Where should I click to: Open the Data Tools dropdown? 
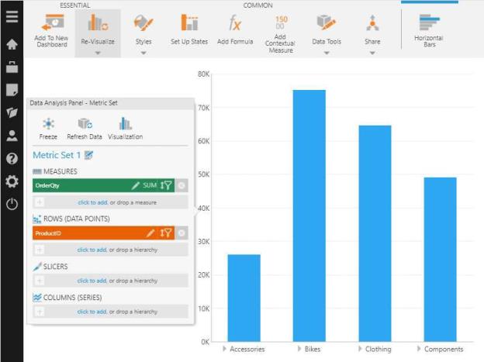(x=327, y=53)
